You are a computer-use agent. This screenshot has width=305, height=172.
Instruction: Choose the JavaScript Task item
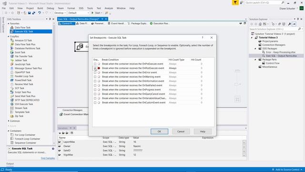pos(22,64)
